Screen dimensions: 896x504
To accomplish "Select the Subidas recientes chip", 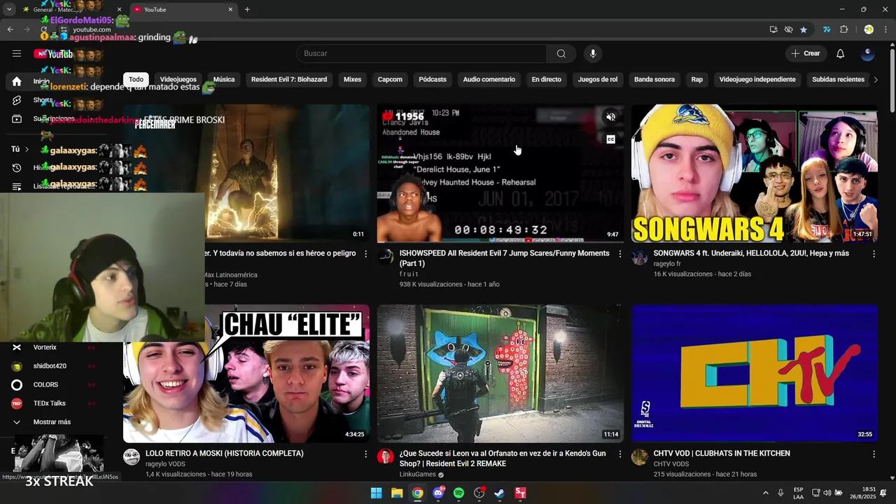I will pos(838,80).
